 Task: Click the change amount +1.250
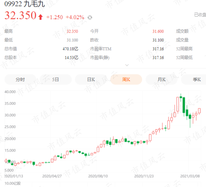point(55,17)
